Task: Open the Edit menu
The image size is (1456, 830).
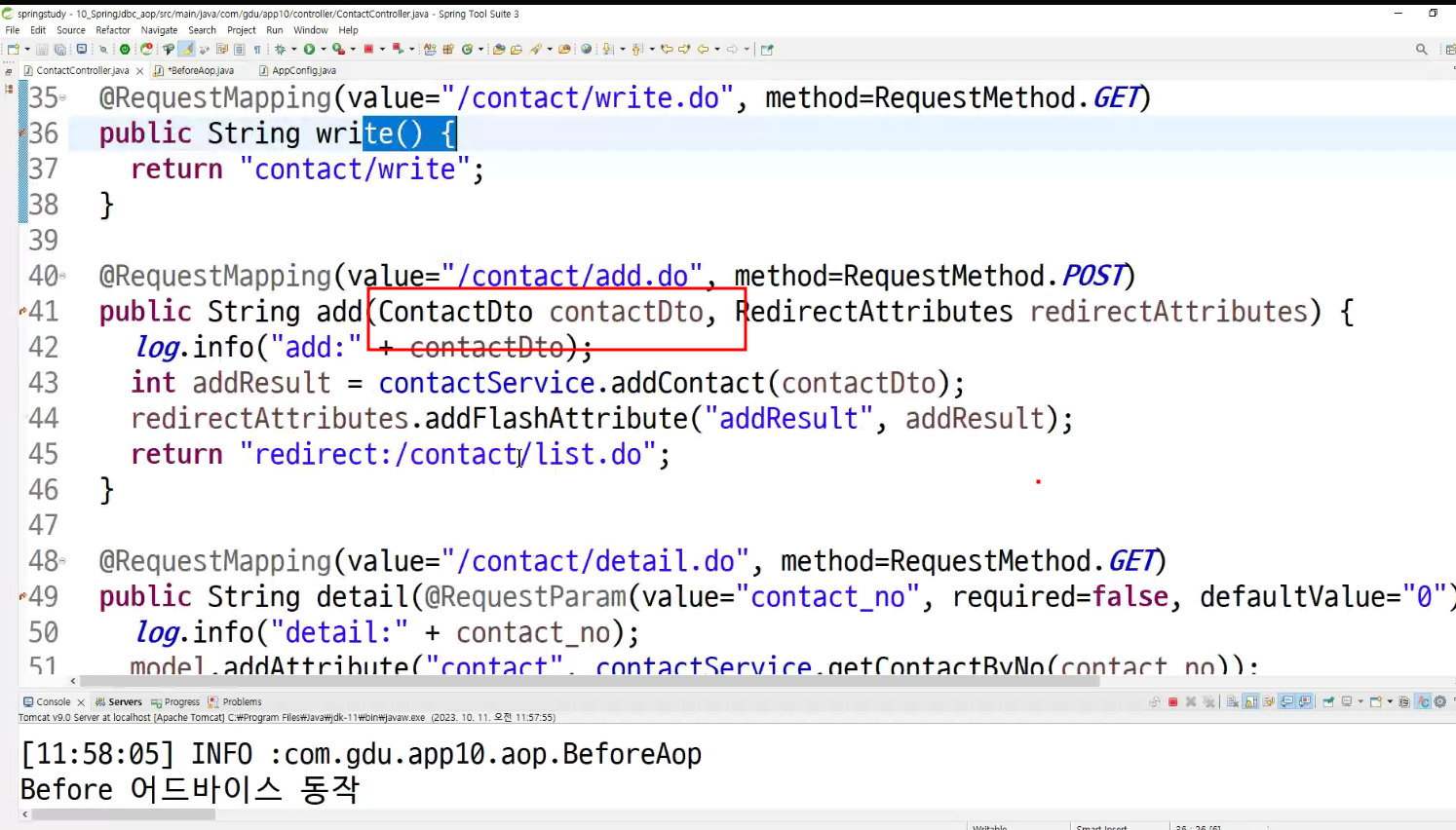Action: (38, 30)
